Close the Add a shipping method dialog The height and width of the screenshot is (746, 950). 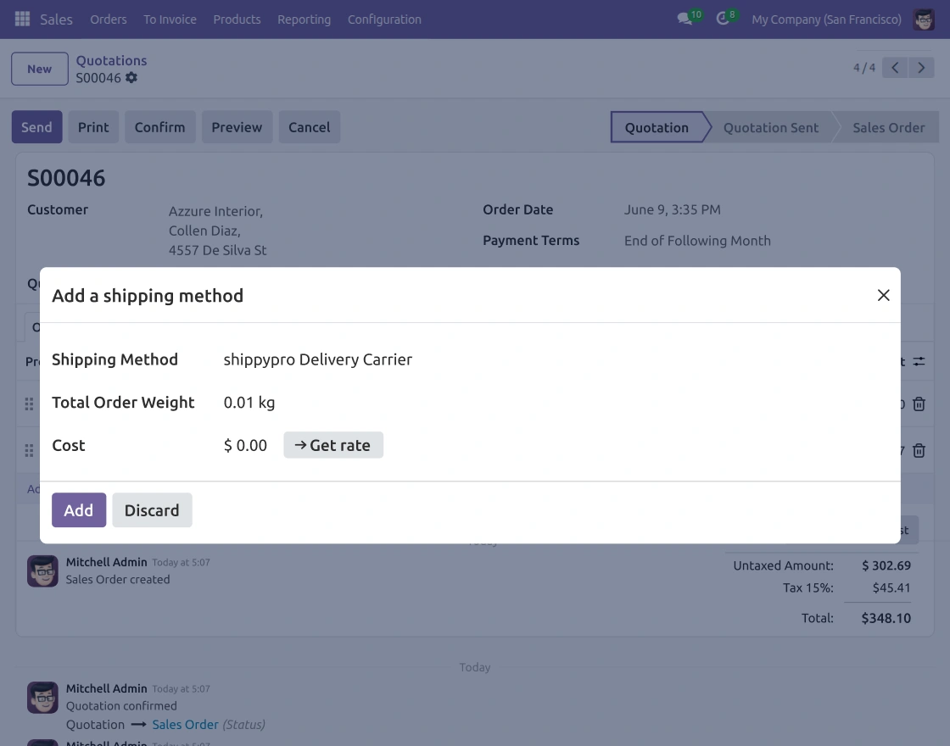tap(883, 295)
